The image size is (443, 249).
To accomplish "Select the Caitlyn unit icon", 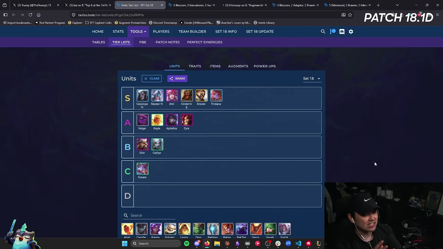I will click(x=157, y=144).
